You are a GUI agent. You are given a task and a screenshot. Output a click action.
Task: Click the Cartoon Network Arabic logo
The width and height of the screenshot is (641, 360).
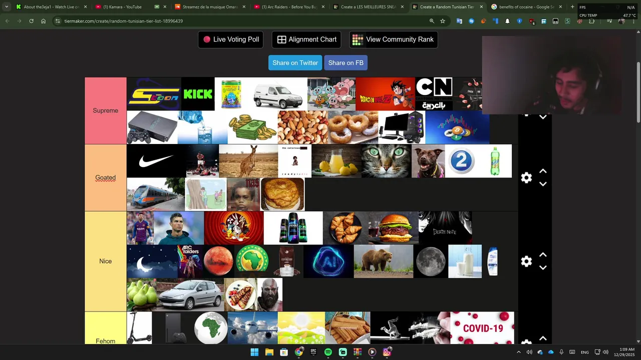click(434, 94)
